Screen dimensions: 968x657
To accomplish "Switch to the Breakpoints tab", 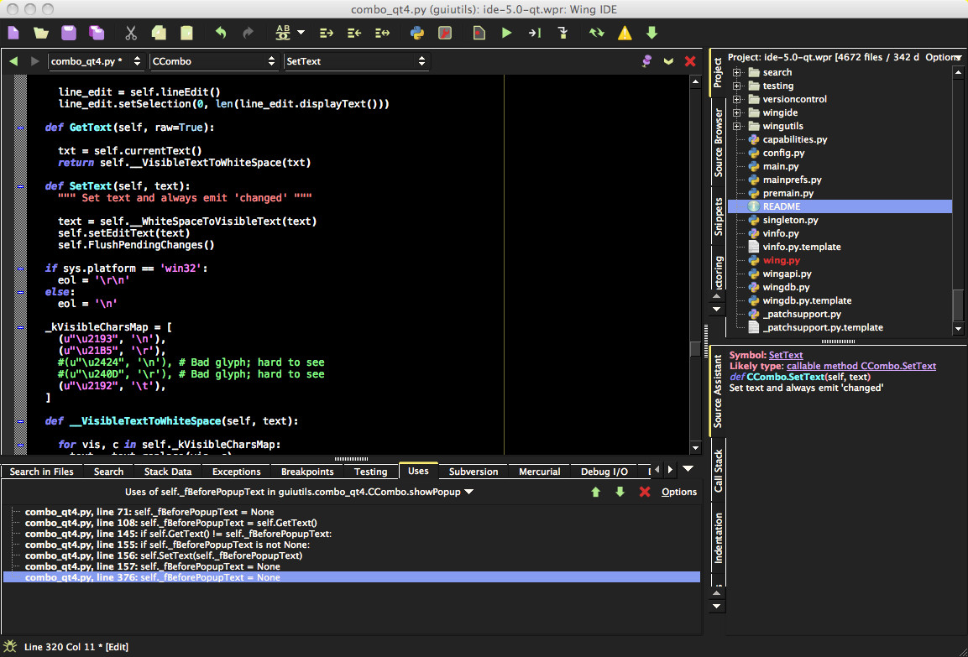I will (306, 472).
